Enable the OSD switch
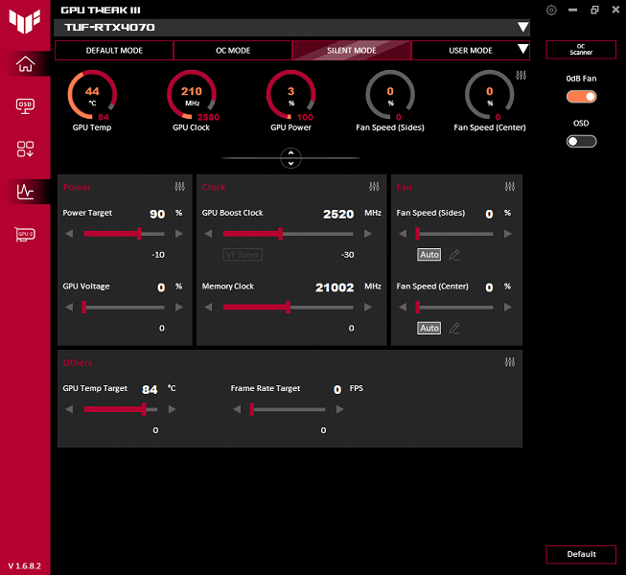This screenshot has width=626, height=575. click(581, 141)
